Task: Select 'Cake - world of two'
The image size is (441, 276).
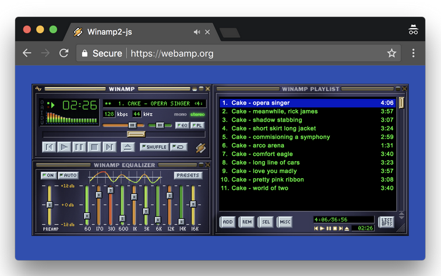Action: coord(308,188)
